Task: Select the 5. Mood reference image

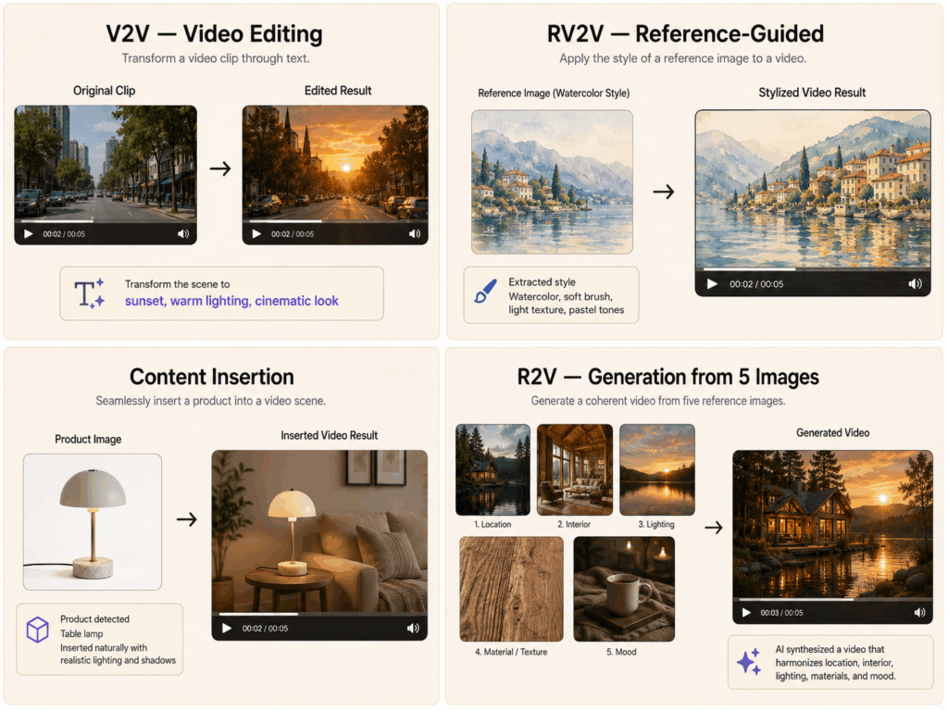Action: click(624, 589)
